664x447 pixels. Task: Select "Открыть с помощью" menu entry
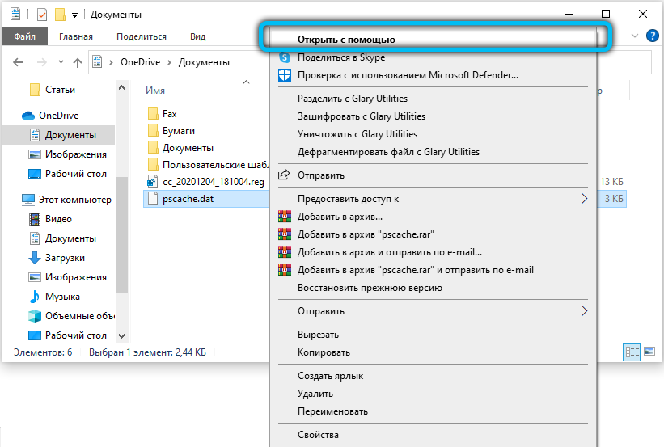pos(346,39)
